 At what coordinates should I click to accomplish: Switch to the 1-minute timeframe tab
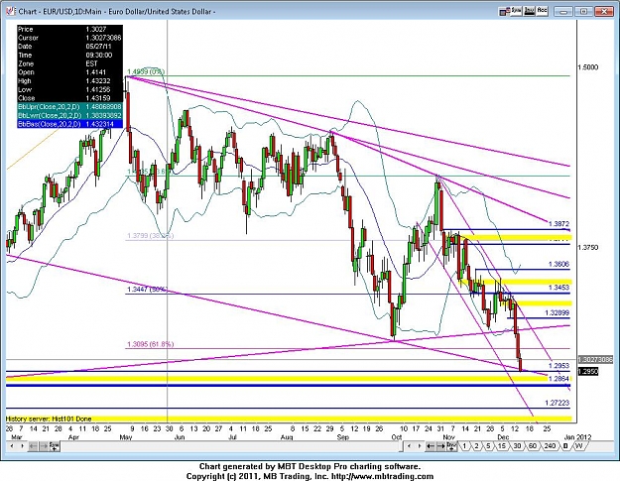(464, 446)
